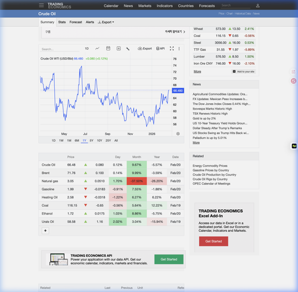The image size is (298, 292).
Task: Change the chart type line icon
Action: coord(97,48)
